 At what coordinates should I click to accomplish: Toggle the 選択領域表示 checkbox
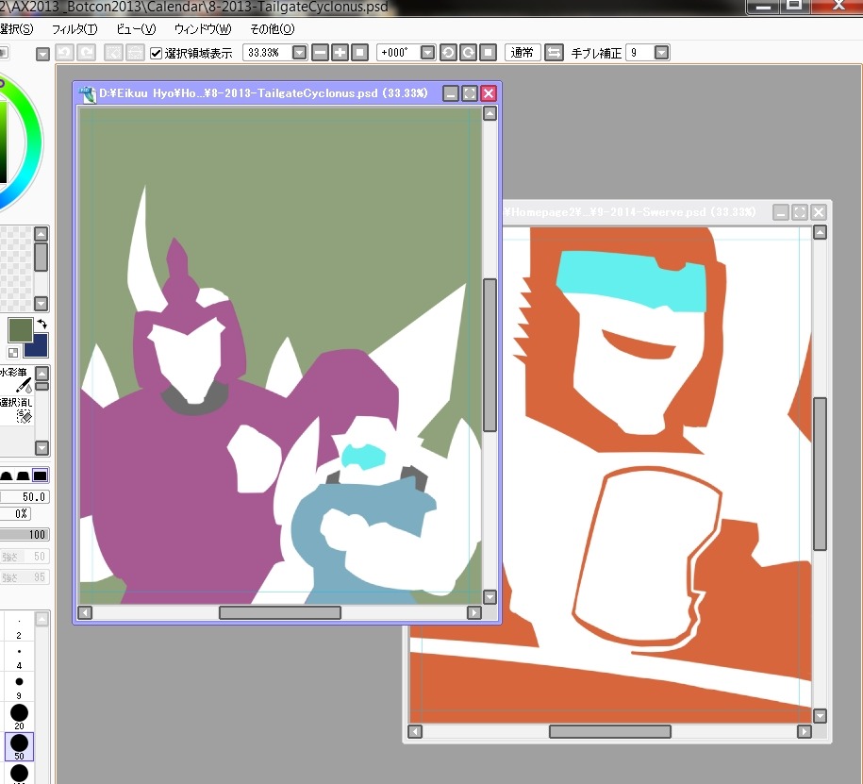(x=156, y=53)
